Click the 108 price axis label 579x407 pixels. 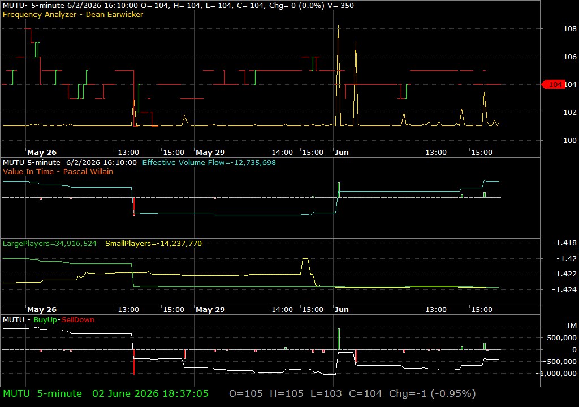point(570,28)
